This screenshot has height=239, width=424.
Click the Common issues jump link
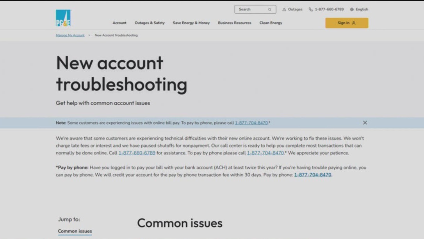pos(74,231)
